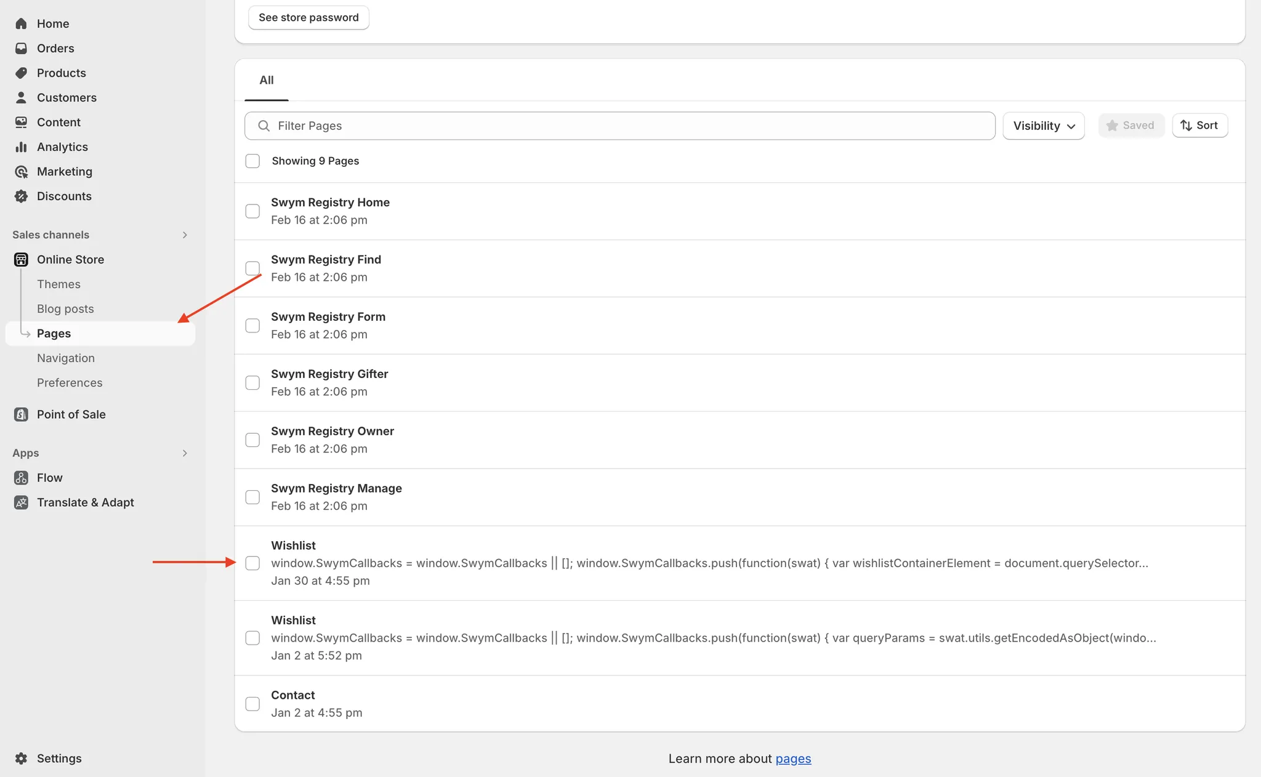The height and width of the screenshot is (777, 1261).
Task: Open the Flow app icon
Action: [21, 478]
